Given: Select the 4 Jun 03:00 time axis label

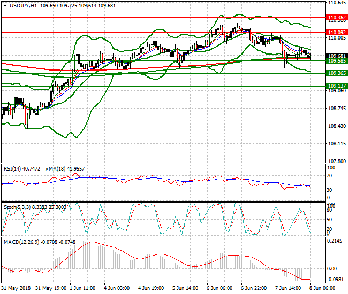Looking at the screenshot, I should click(117, 288).
